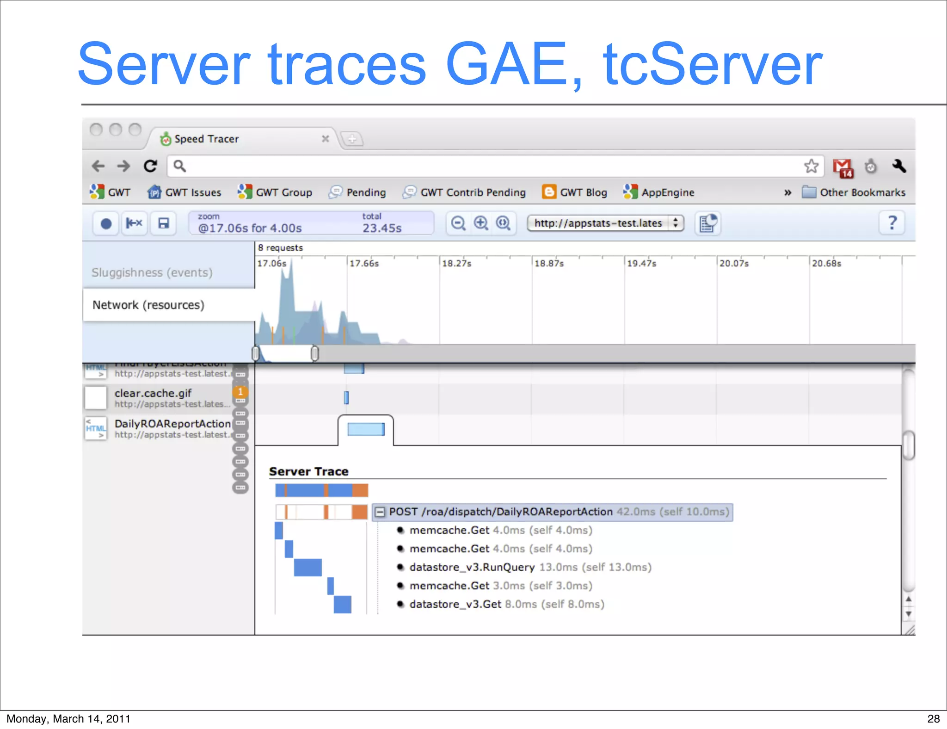947x729 pixels.
Task: Click the clear.cache.gif timeline bar
Action: [x=346, y=398]
